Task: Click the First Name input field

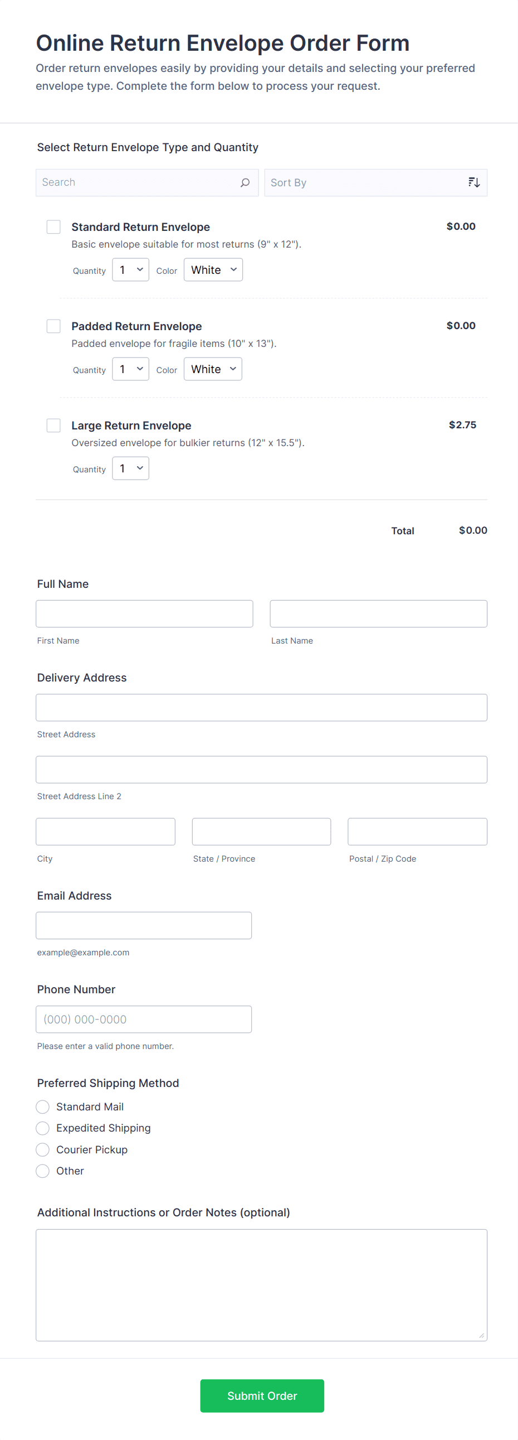Action: (144, 613)
